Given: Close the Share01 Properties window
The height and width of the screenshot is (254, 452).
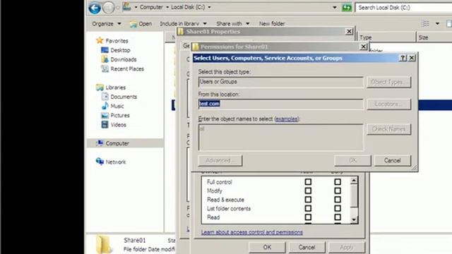Looking at the screenshot, I should (349, 31).
